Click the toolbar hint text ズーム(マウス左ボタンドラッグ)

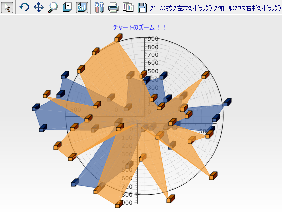tap(181, 8)
